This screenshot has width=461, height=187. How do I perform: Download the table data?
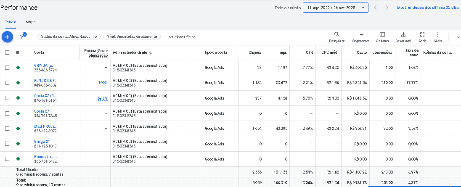[x=403, y=37]
